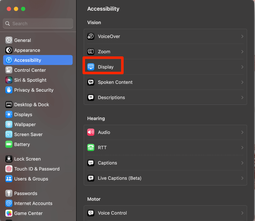Go to Desktop & Dock settings
Screen dimensions: 255x221
point(31,104)
